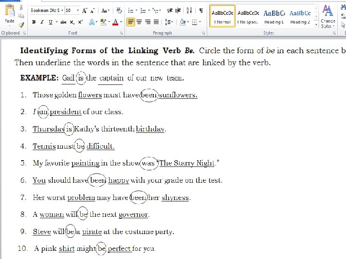The width and height of the screenshot is (346, 259).
Task: Apply the No Spacing style
Action: pyautogui.click(x=248, y=16)
